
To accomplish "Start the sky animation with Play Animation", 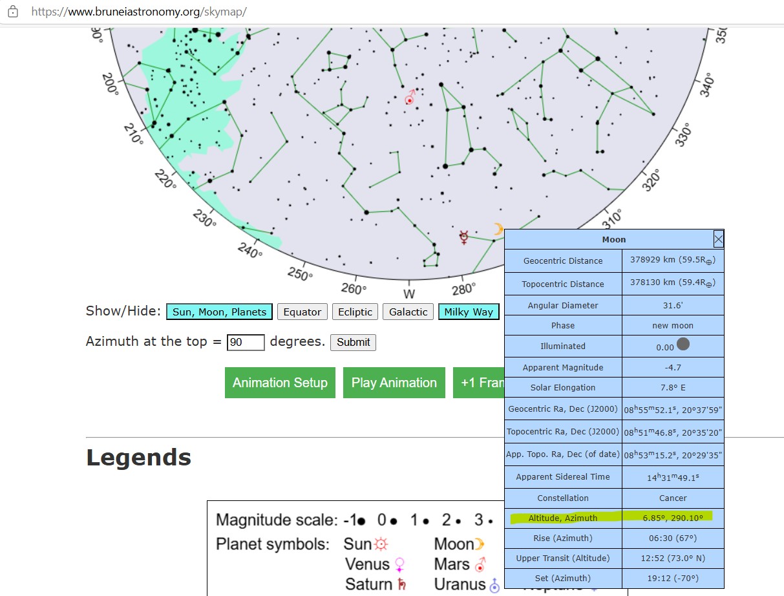I will click(394, 383).
